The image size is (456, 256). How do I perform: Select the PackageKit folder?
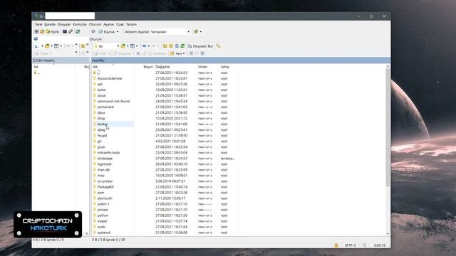(105, 187)
